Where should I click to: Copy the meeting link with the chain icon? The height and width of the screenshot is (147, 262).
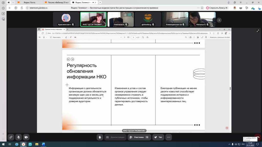coord(11,137)
